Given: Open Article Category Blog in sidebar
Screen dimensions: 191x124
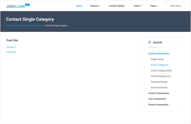Looking at the screenshot, I should coord(161,71).
